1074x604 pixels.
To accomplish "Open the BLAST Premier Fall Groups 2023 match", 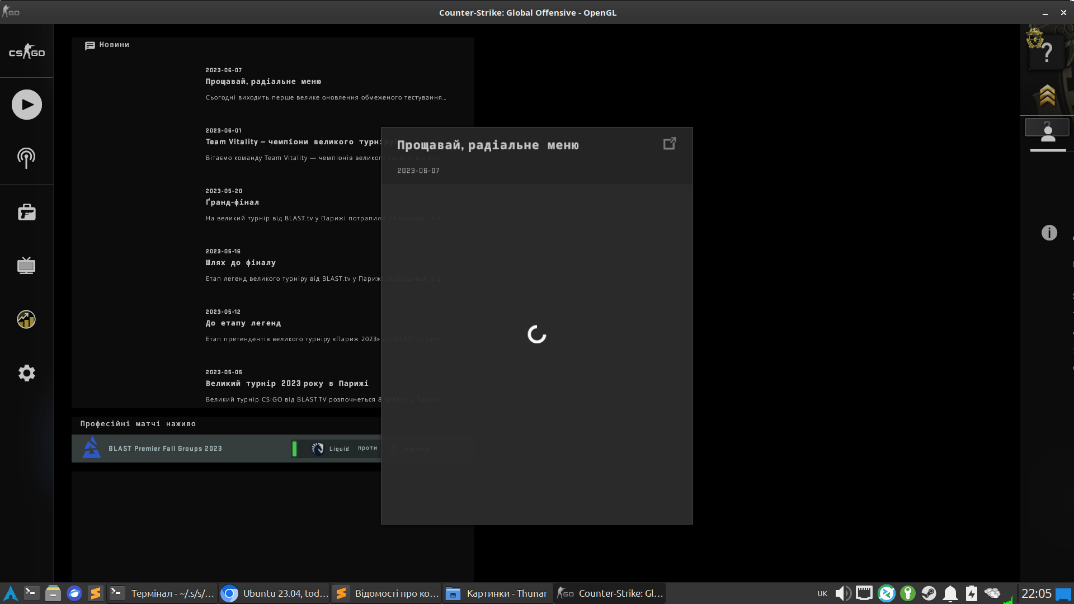I will 166,448.
